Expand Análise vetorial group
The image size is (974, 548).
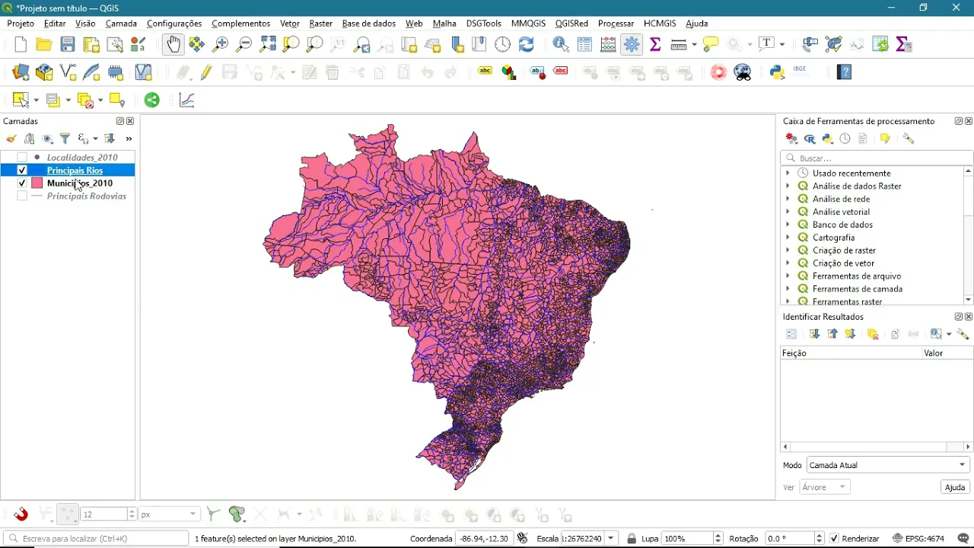(x=788, y=212)
